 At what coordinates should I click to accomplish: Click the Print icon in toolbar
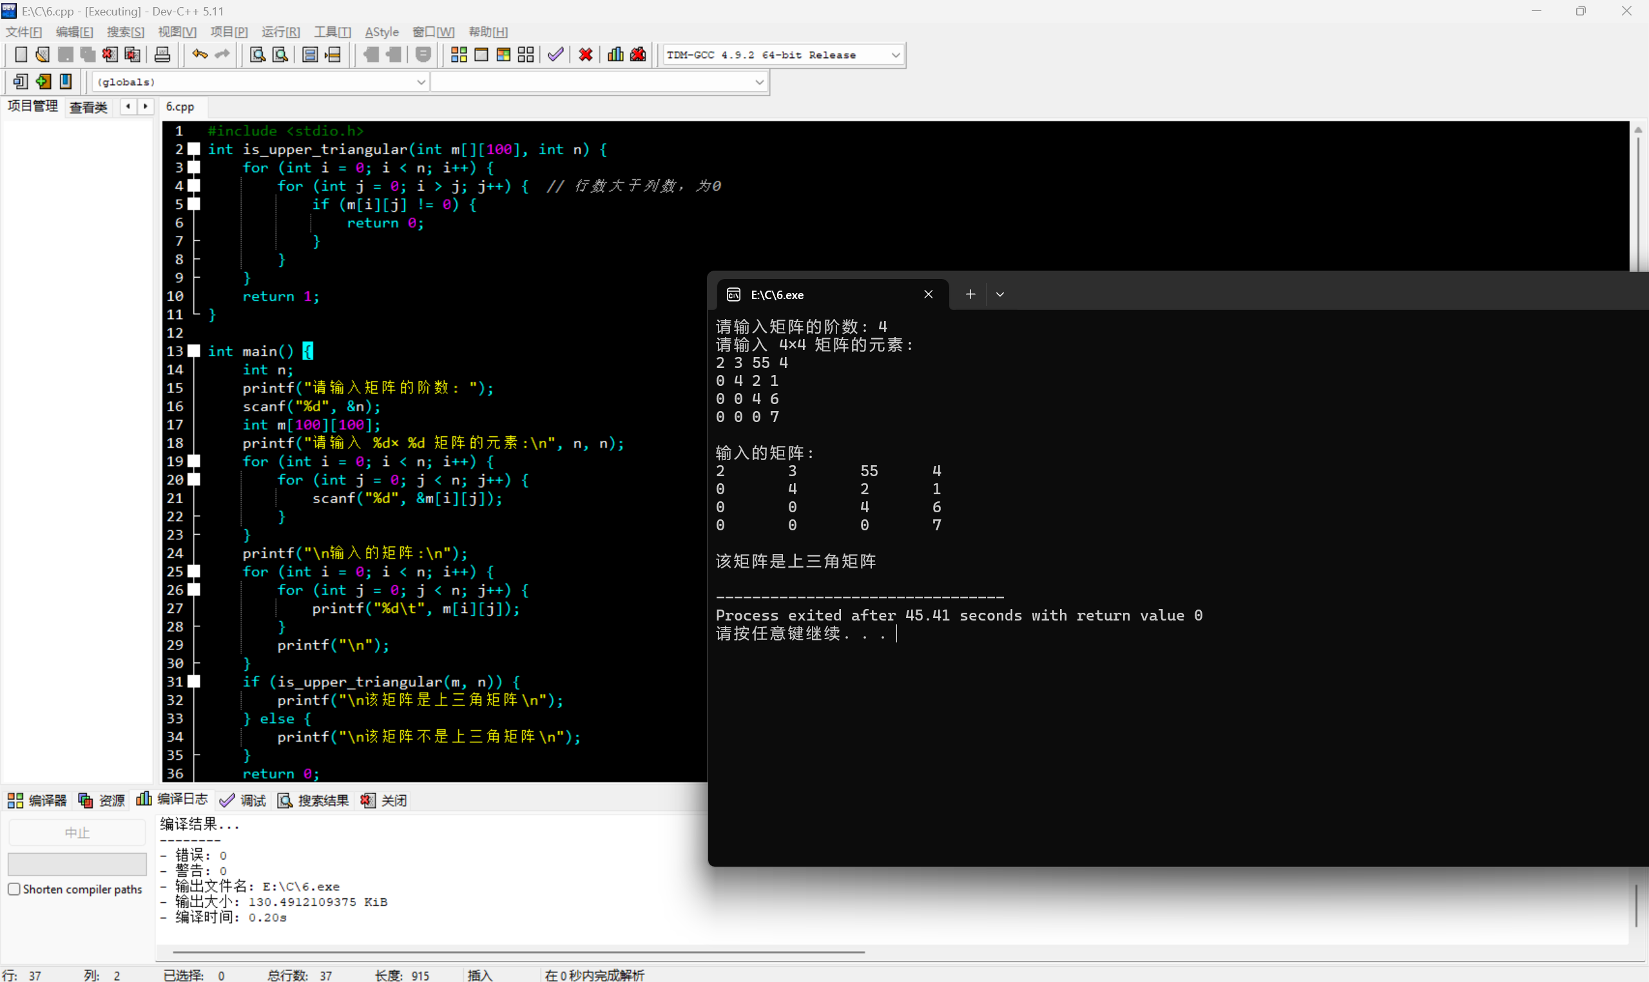(162, 55)
